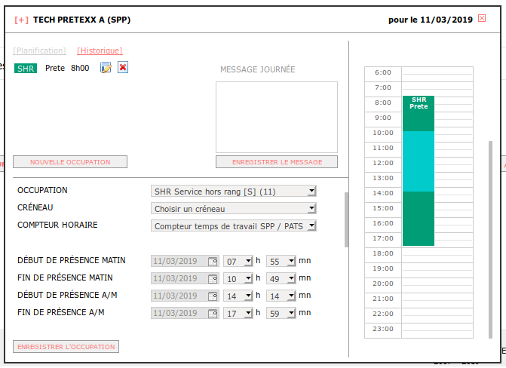Click the Fin de présence A/M date field
Viewport: 506px width, 368px height.
tap(185, 313)
